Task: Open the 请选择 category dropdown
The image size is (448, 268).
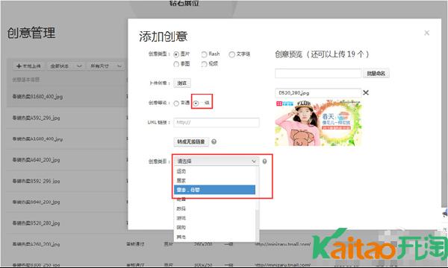Action: click(x=217, y=162)
